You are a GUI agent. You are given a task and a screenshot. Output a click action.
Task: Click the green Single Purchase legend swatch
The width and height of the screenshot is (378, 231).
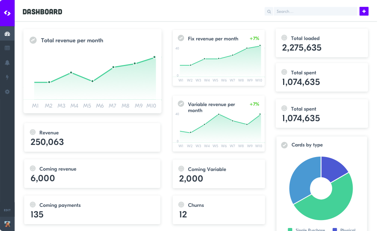pyautogui.click(x=290, y=229)
